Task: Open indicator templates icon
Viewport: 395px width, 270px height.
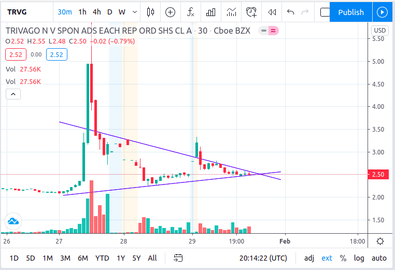Action: coord(231,12)
